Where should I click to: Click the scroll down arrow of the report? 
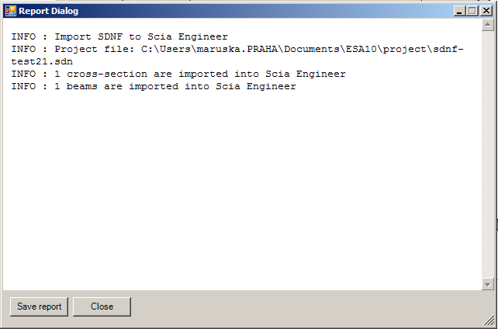(487, 284)
